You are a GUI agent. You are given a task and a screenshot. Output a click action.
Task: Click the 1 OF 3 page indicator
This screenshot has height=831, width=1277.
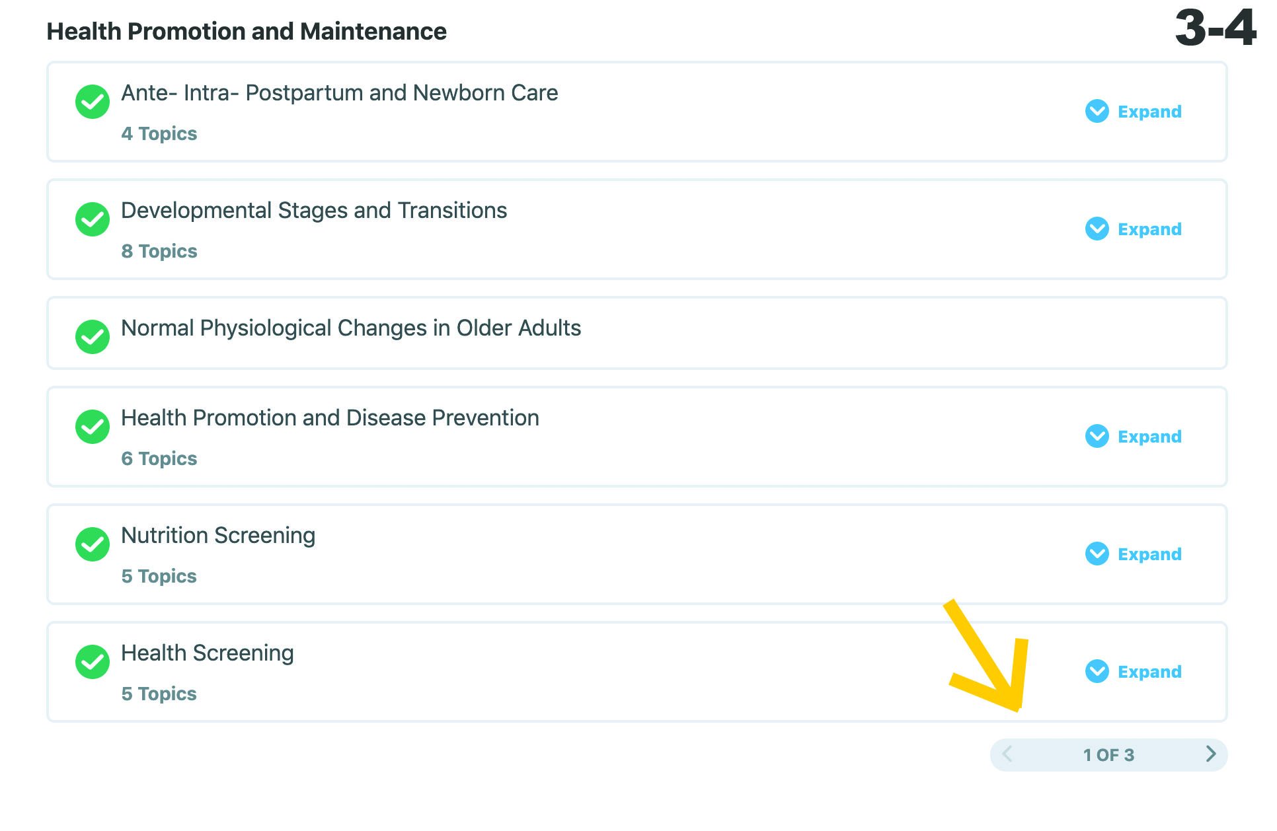[1108, 755]
